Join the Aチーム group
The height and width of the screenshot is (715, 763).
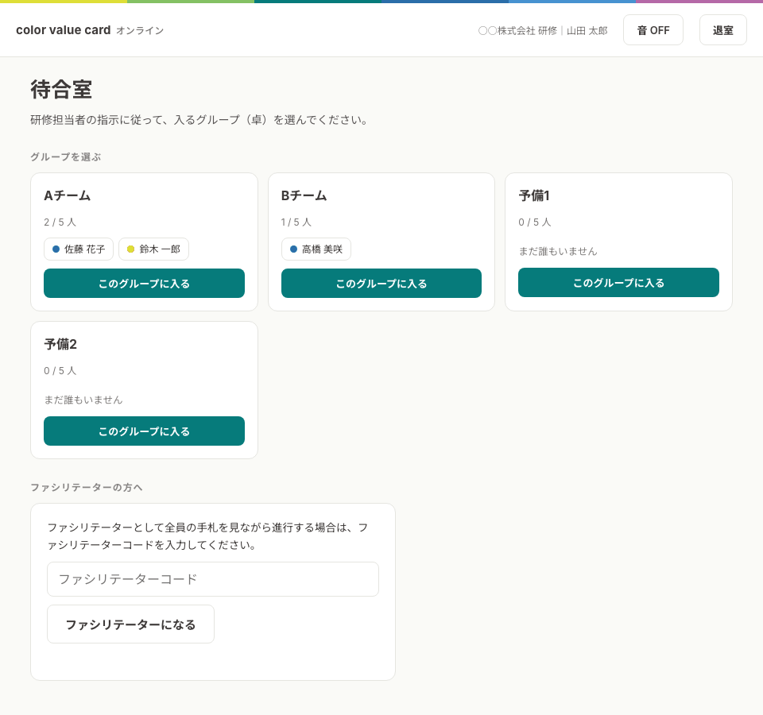point(144,283)
